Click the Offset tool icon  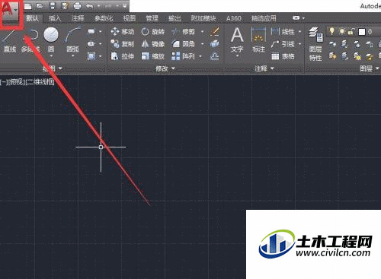(x=215, y=56)
